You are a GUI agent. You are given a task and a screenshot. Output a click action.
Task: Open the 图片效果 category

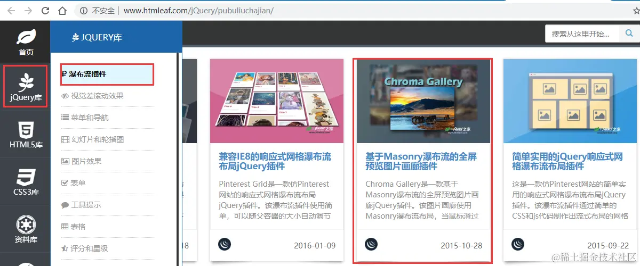[x=82, y=161]
